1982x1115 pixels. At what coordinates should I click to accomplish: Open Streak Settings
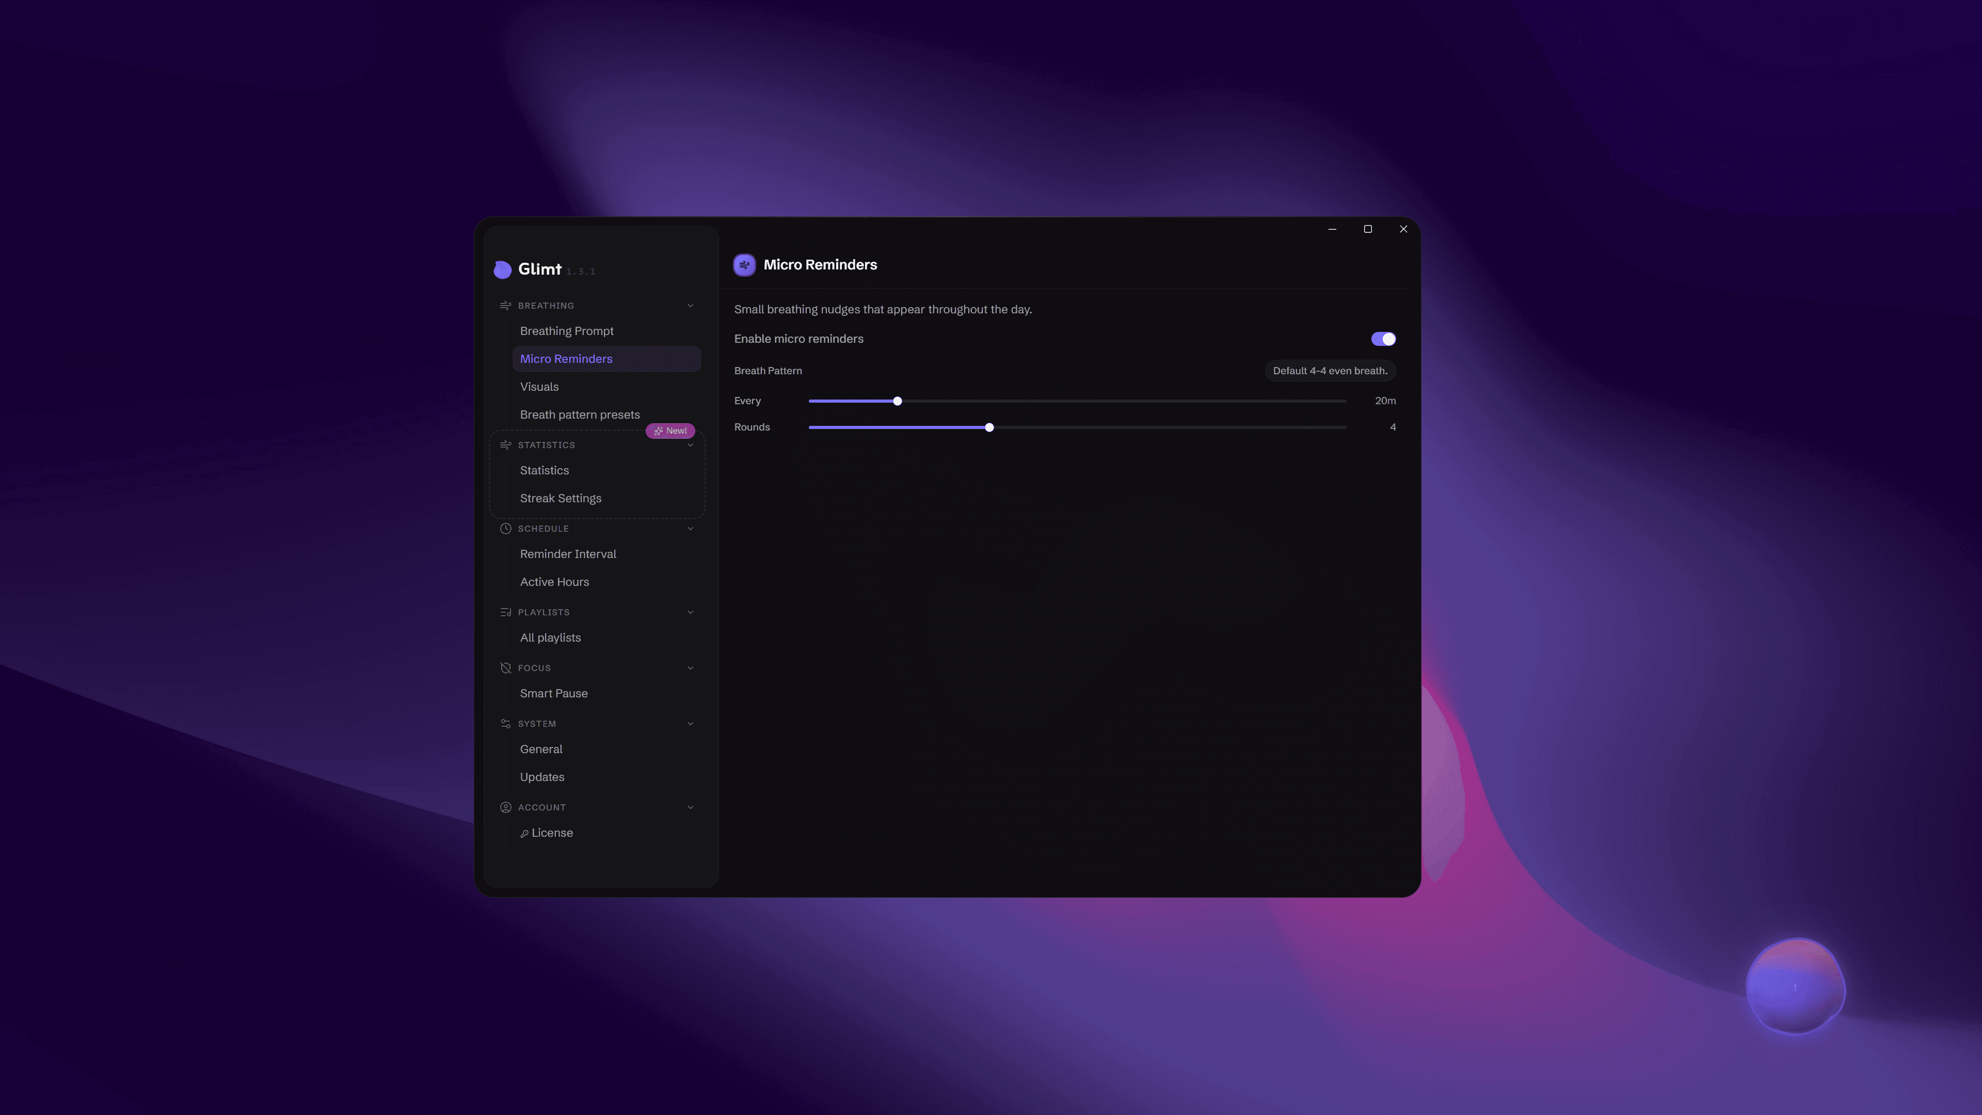[606, 499]
